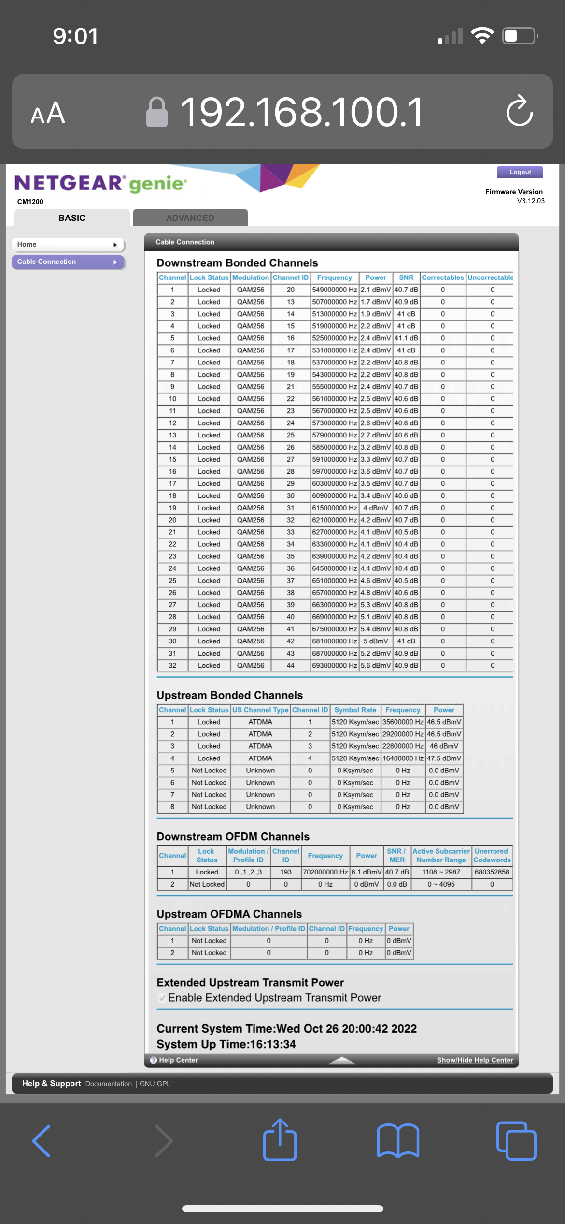Go back with Safari back arrow
This screenshot has width=565, height=1224.
tap(42, 1141)
